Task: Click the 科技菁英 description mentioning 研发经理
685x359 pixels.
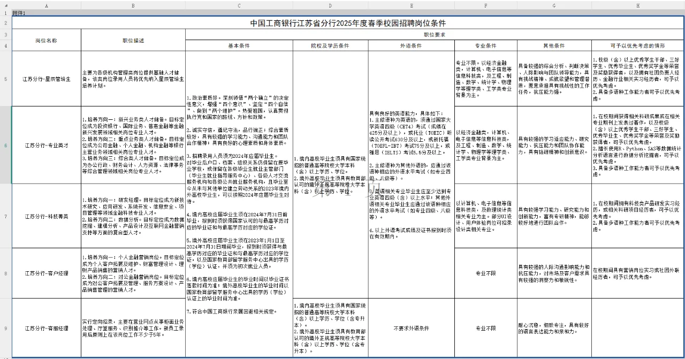Action: pos(133,216)
